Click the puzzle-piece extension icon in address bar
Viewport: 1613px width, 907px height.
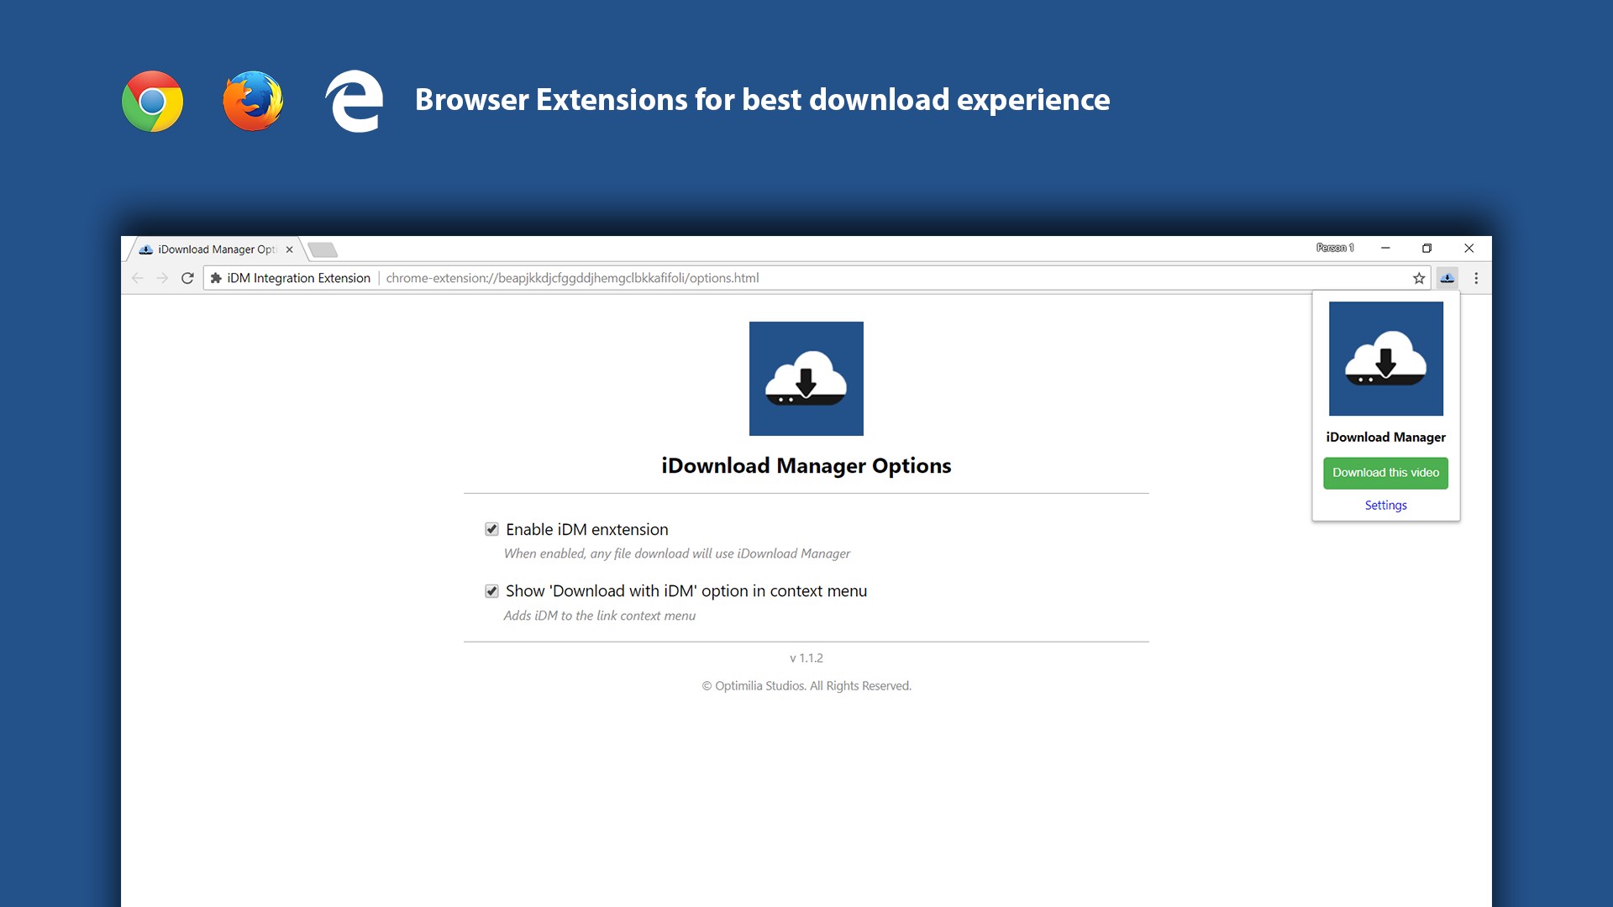click(216, 278)
